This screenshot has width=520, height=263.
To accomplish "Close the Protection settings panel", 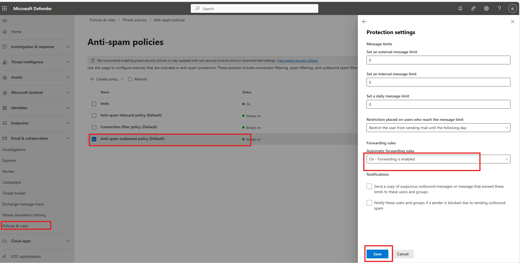I will [513, 22].
